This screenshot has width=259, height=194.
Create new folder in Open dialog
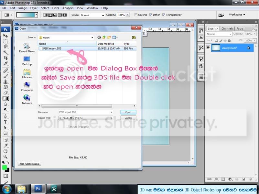[x=109, y=38]
